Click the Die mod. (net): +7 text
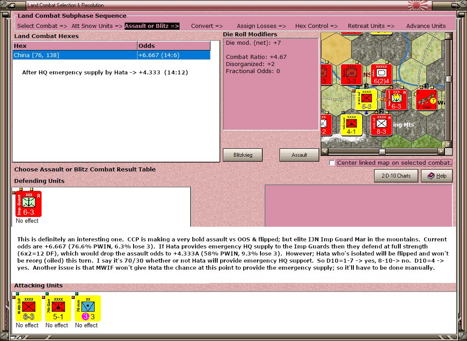Image resolution: width=467 pixels, height=341 pixels. click(253, 43)
